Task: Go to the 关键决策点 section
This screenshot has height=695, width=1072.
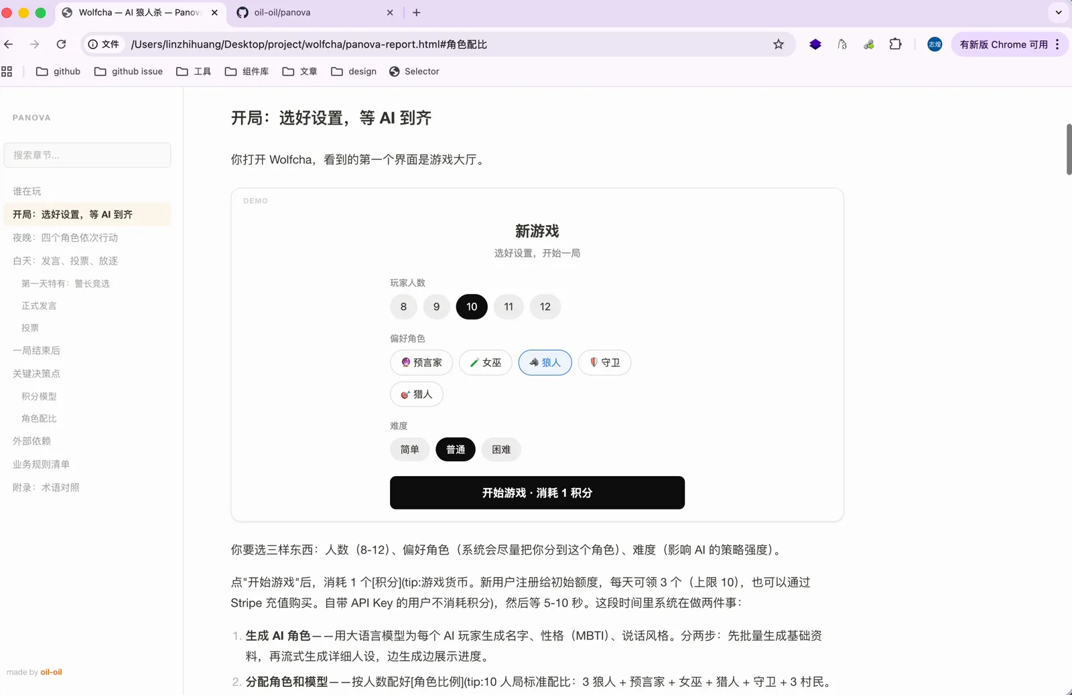Action: coord(36,374)
